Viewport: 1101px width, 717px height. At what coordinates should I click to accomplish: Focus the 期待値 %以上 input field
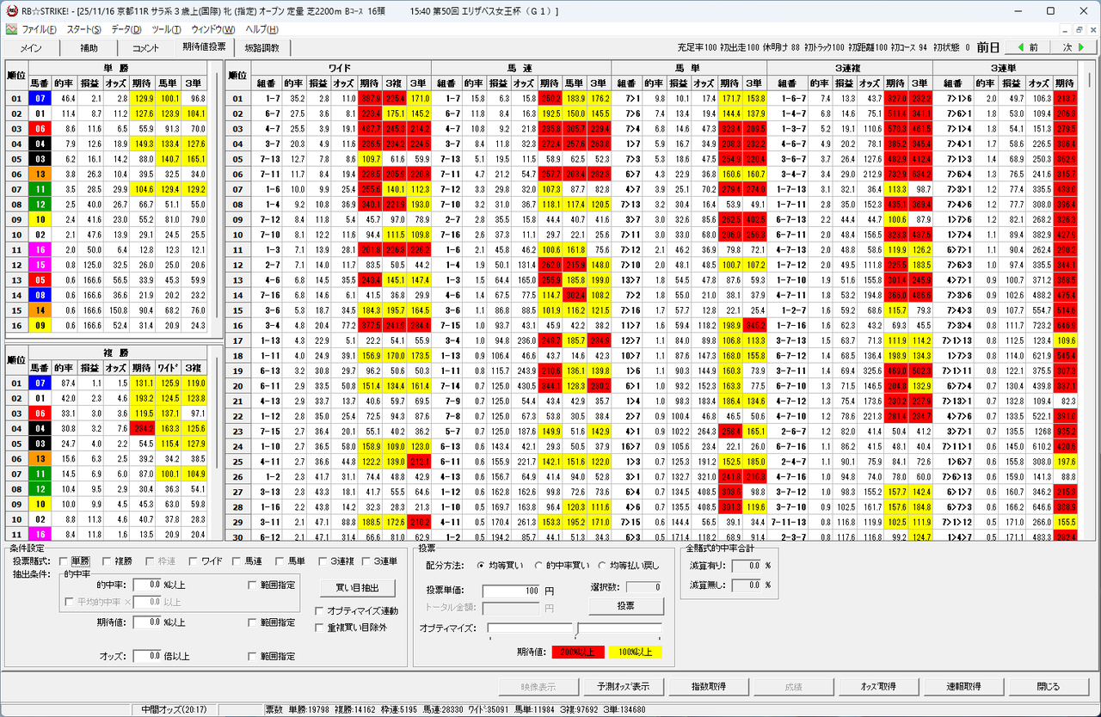pyautogui.click(x=147, y=622)
